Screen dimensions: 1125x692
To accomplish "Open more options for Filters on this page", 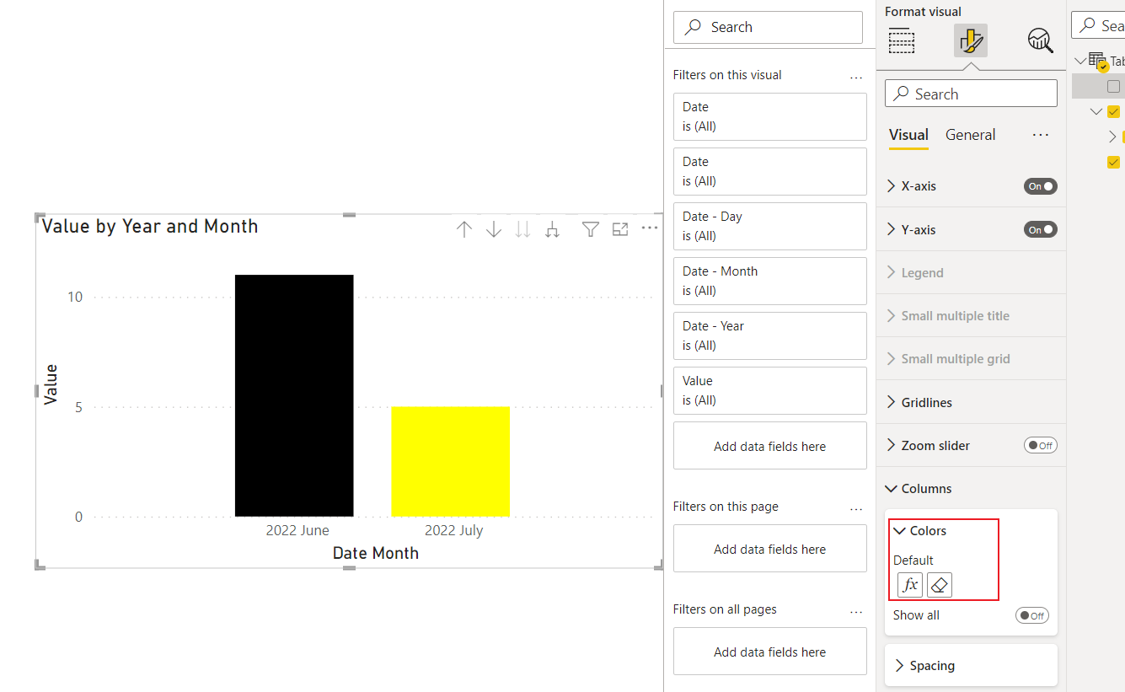I will coord(856,508).
